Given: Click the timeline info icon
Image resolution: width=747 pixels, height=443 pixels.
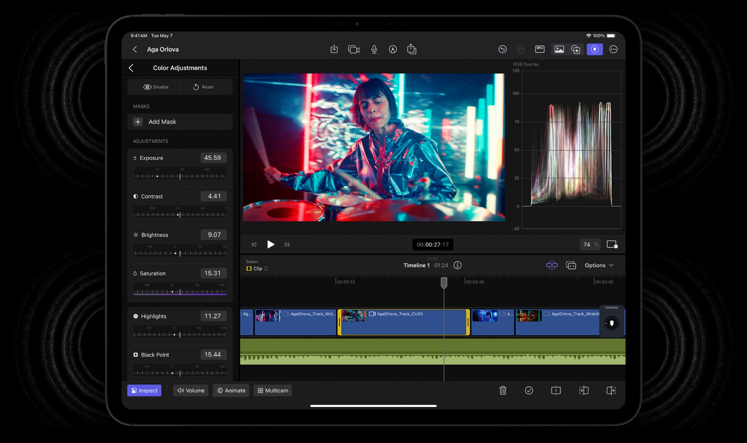Looking at the screenshot, I should [x=458, y=265].
